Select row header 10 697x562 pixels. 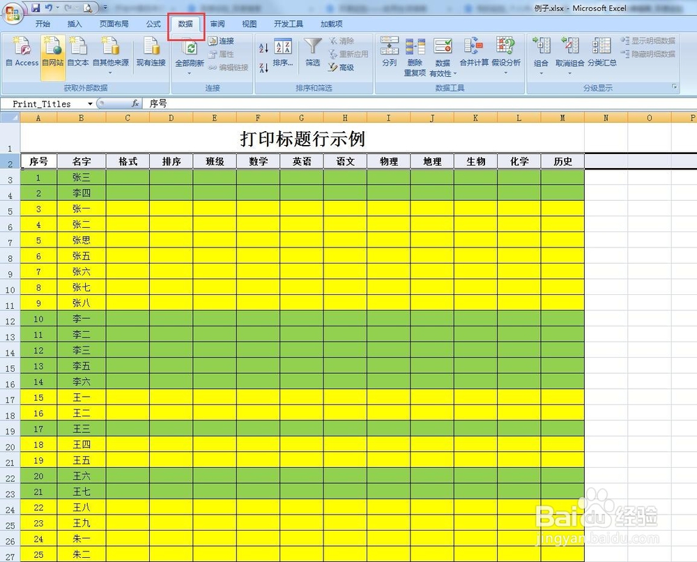pos(10,287)
